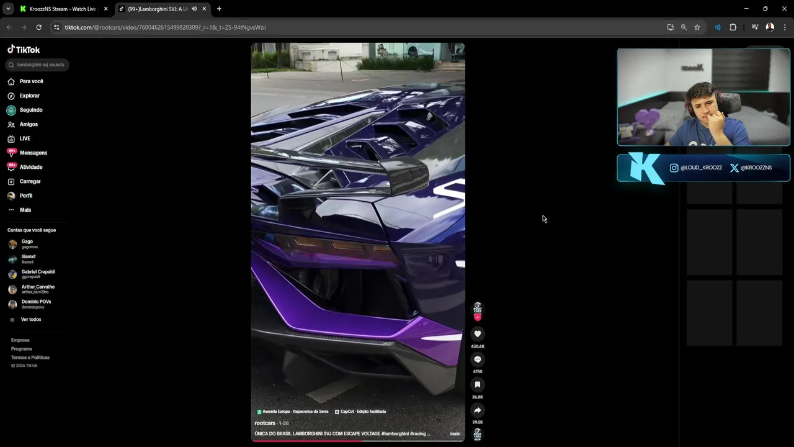Close the Lamborghini TikTok tab
The width and height of the screenshot is (794, 447).
(x=204, y=9)
